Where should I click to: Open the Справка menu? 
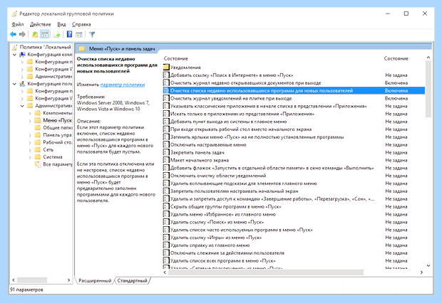(x=81, y=24)
